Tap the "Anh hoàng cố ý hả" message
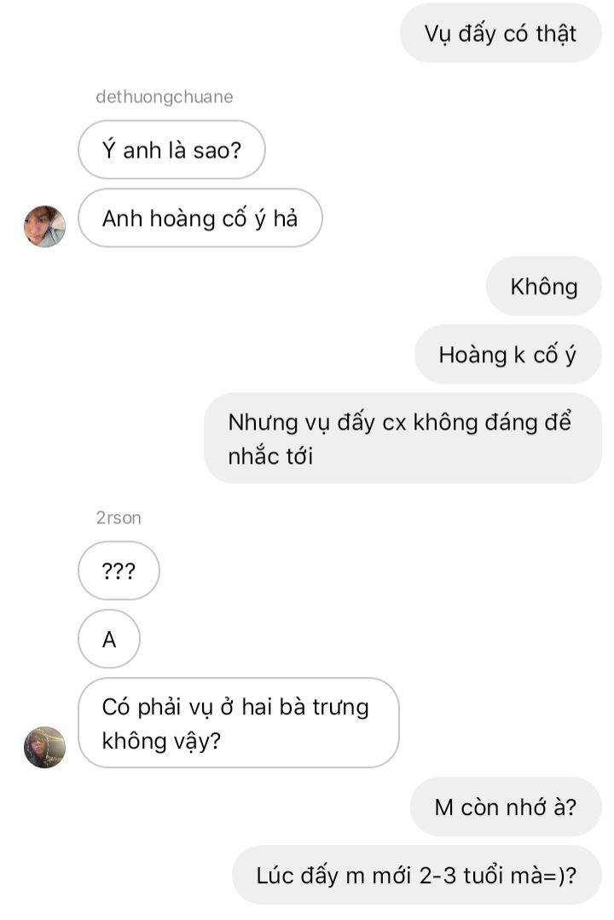 point(200,217)
